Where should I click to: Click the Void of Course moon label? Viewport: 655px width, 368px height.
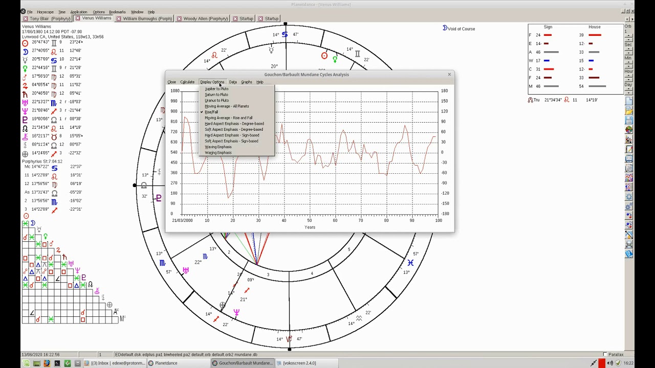459,29
